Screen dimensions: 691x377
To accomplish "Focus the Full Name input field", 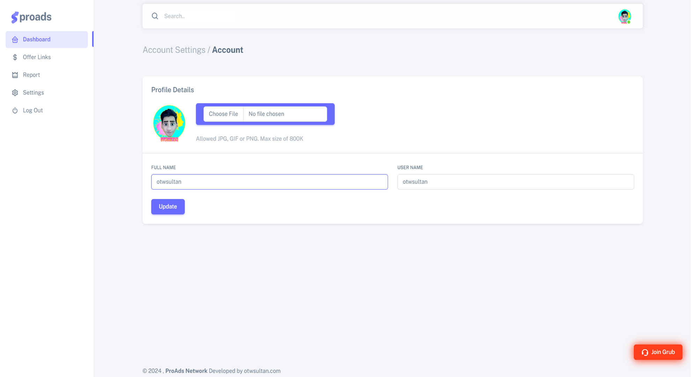I will coord(269,182).
